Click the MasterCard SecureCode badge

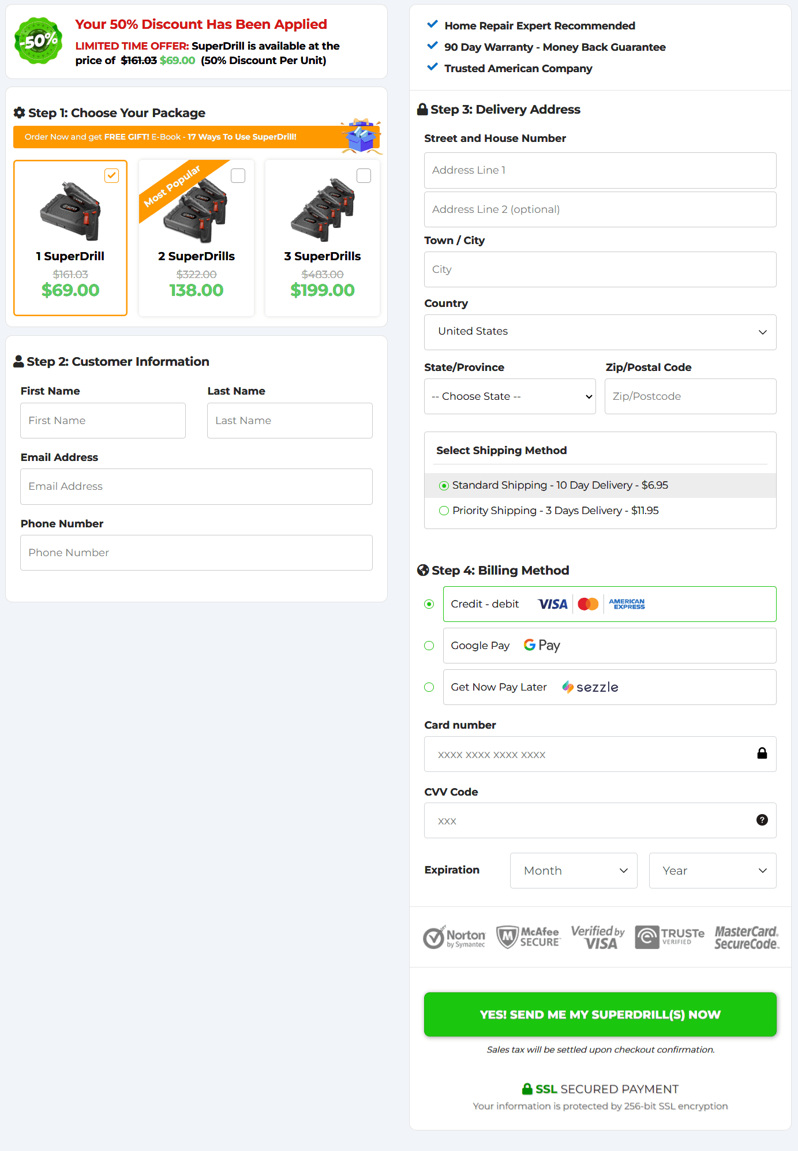pyautogui.click(x=747, y=938)
